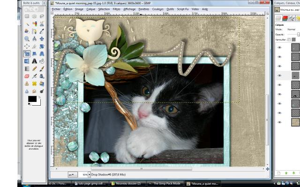Viewport: 300px width, 187px height.
Task: Switch to the Canaux channels tab
Action: click(285, 18)
